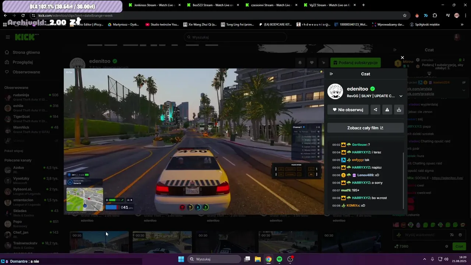471x265 pixels.
Task: Click KOMIXx username in clip chat
Action: coord(353,205)
